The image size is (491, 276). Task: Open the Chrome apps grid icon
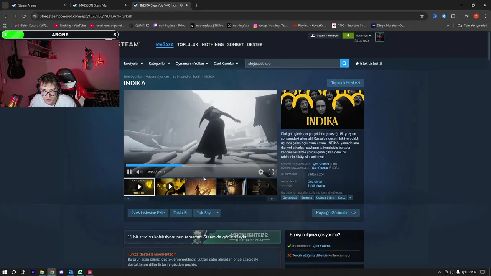[x=5, y=26]
